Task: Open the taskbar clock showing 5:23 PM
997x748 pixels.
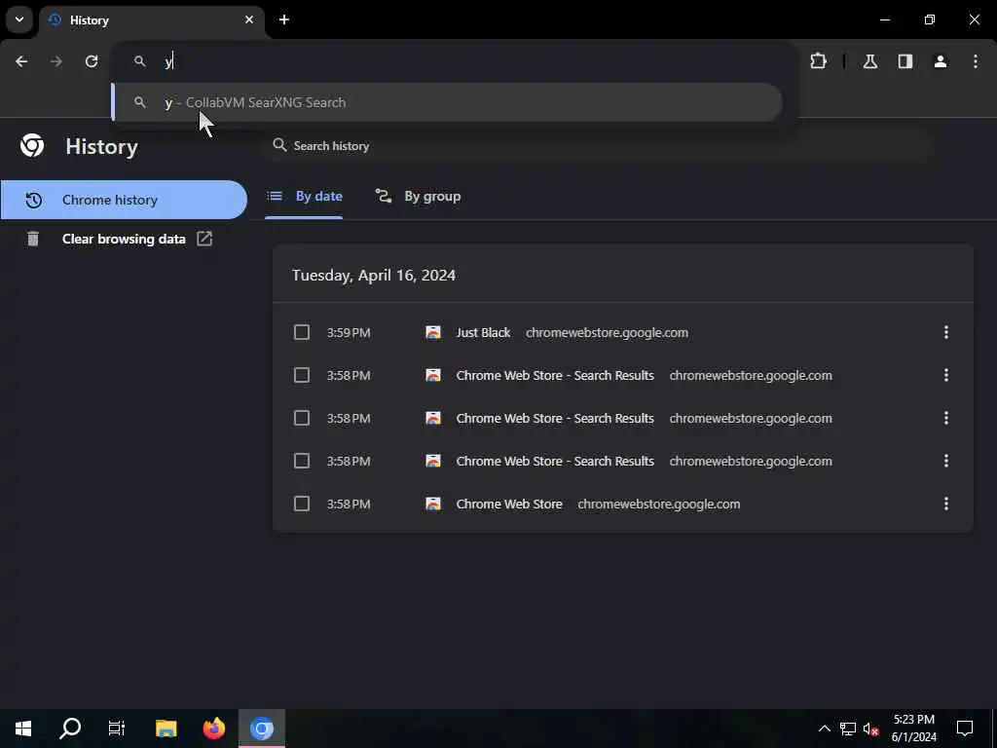Action: (x=913, y=729)
